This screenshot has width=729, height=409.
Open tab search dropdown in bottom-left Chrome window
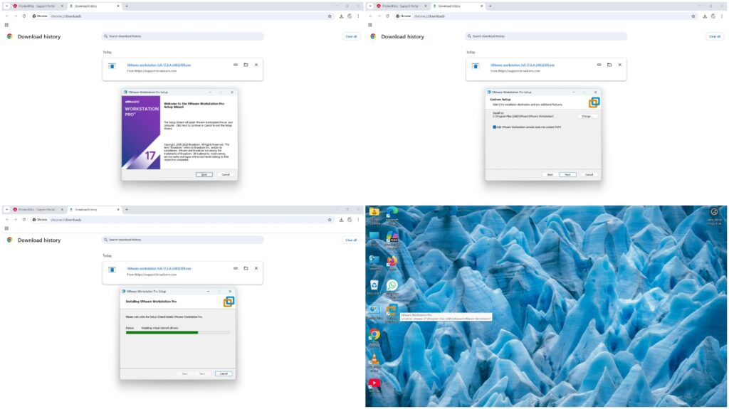(6, 210)
